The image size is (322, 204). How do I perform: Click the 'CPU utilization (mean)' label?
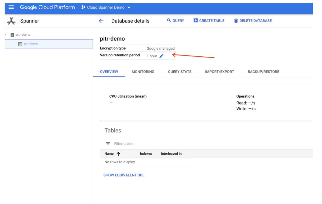pyautogui.click(x=128, y=96)
